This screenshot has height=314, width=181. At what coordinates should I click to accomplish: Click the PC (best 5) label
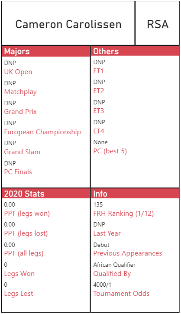click(110, 151)
